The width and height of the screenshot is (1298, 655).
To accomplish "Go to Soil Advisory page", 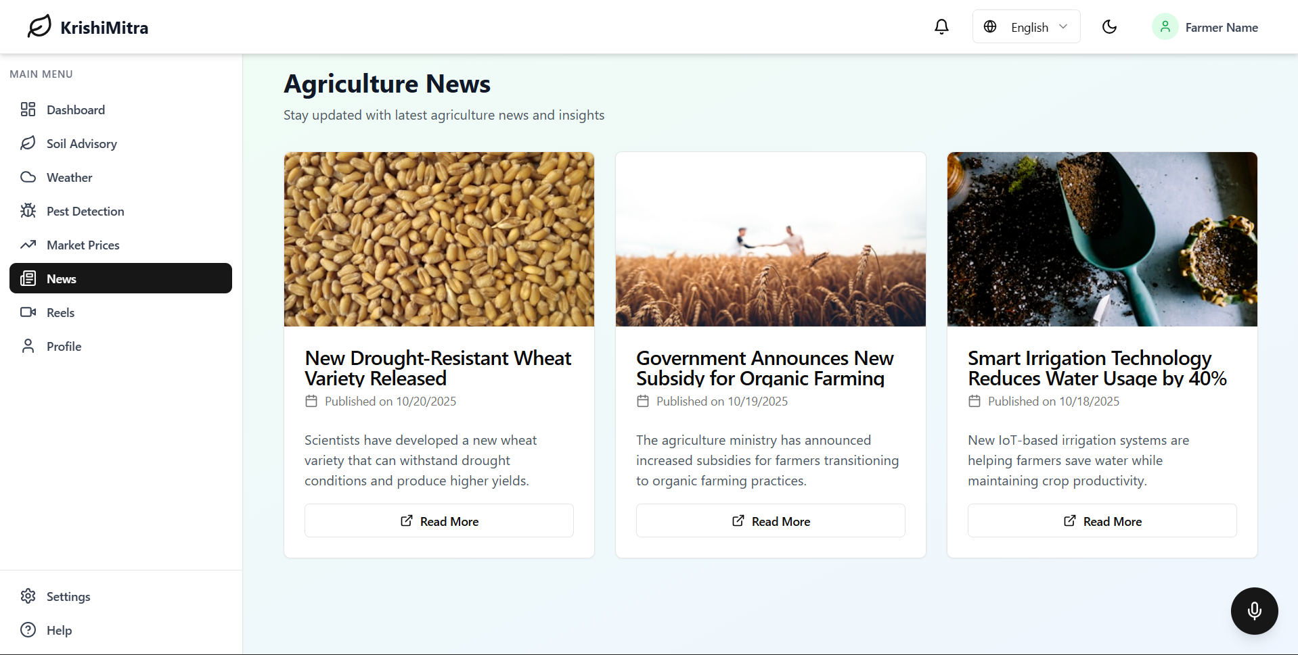I will click(81, 143).
